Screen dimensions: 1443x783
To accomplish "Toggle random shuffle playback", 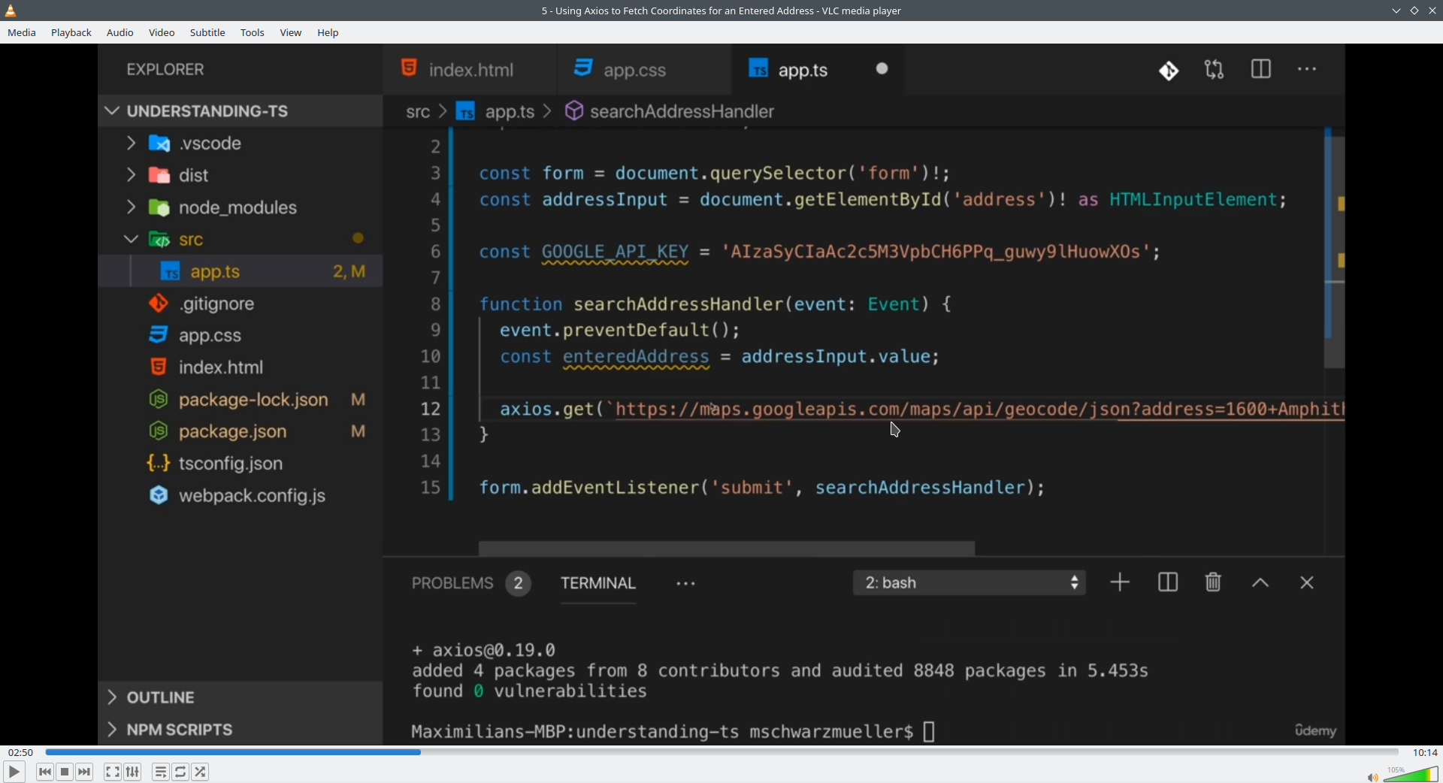I will 200,772.
